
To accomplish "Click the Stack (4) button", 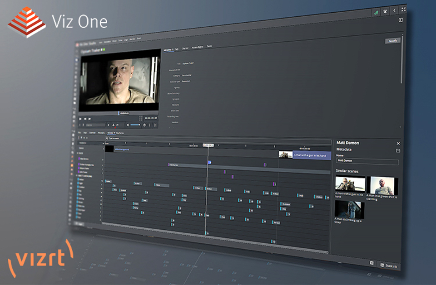I will pyautogui.click(x=389, y=266).
